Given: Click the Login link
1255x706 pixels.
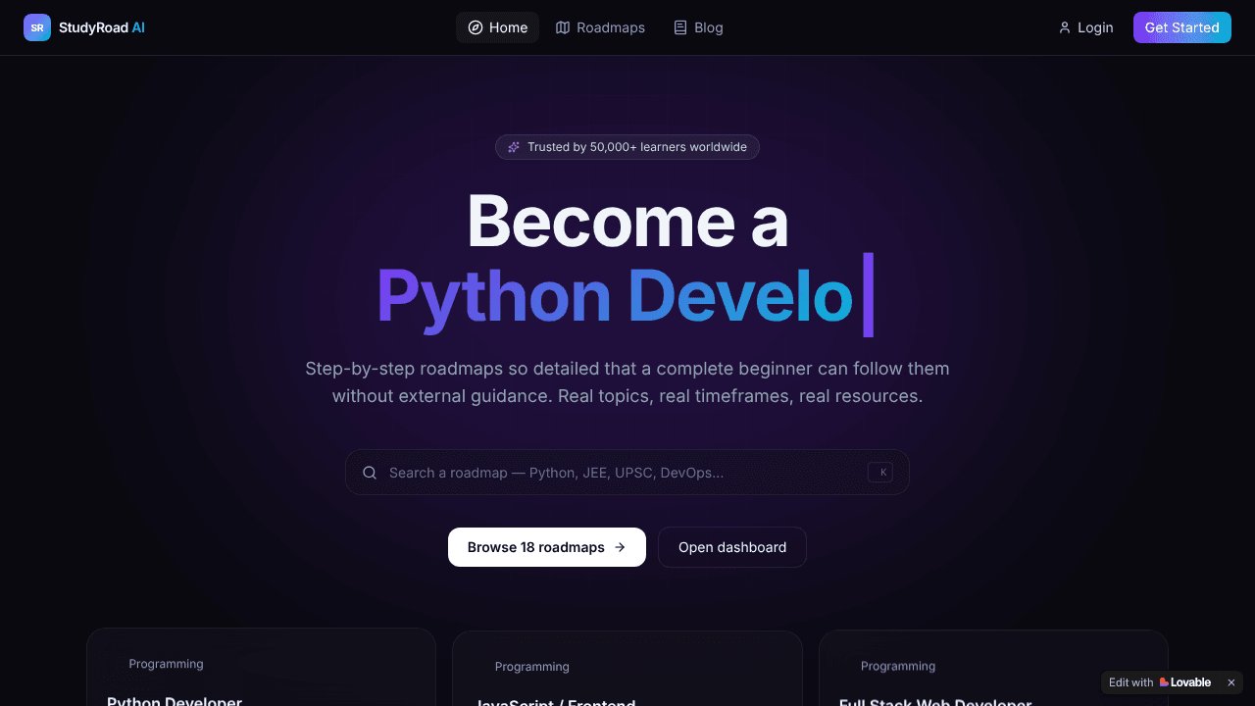Looking at the screenshot, I should pyautogui.click(x=1085, y=27).
